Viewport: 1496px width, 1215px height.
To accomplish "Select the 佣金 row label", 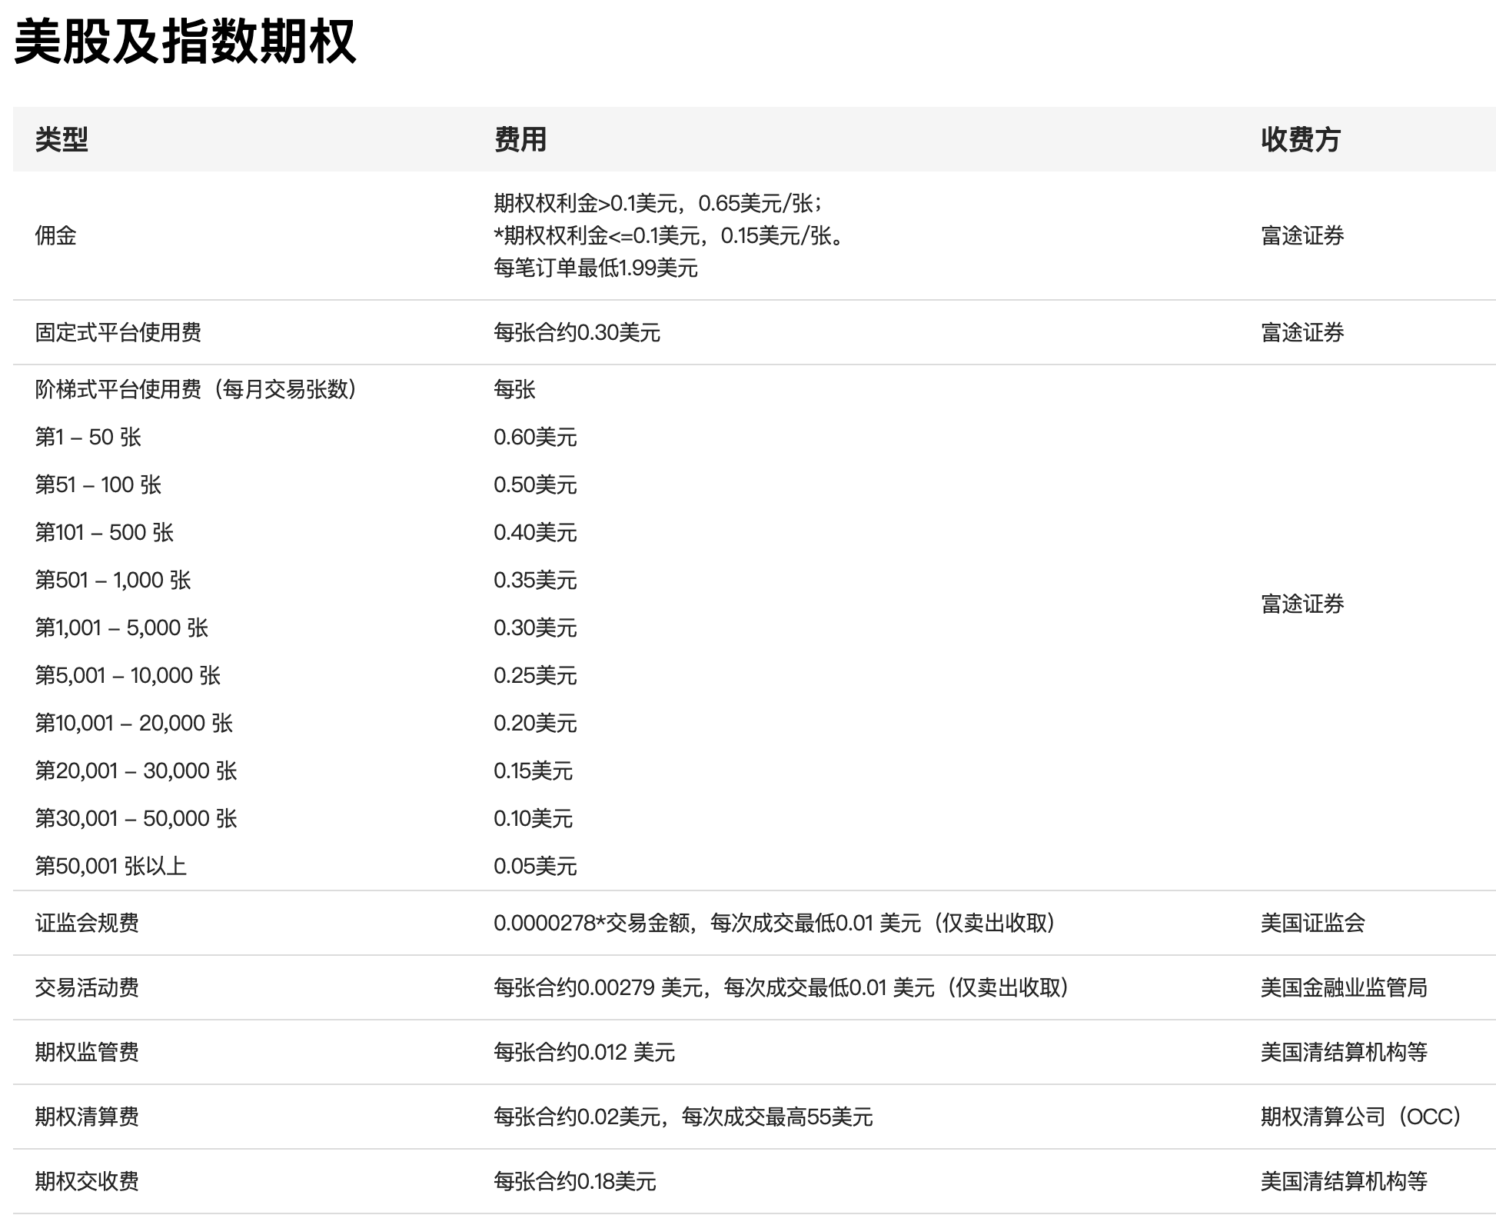I will pos(56,235).
